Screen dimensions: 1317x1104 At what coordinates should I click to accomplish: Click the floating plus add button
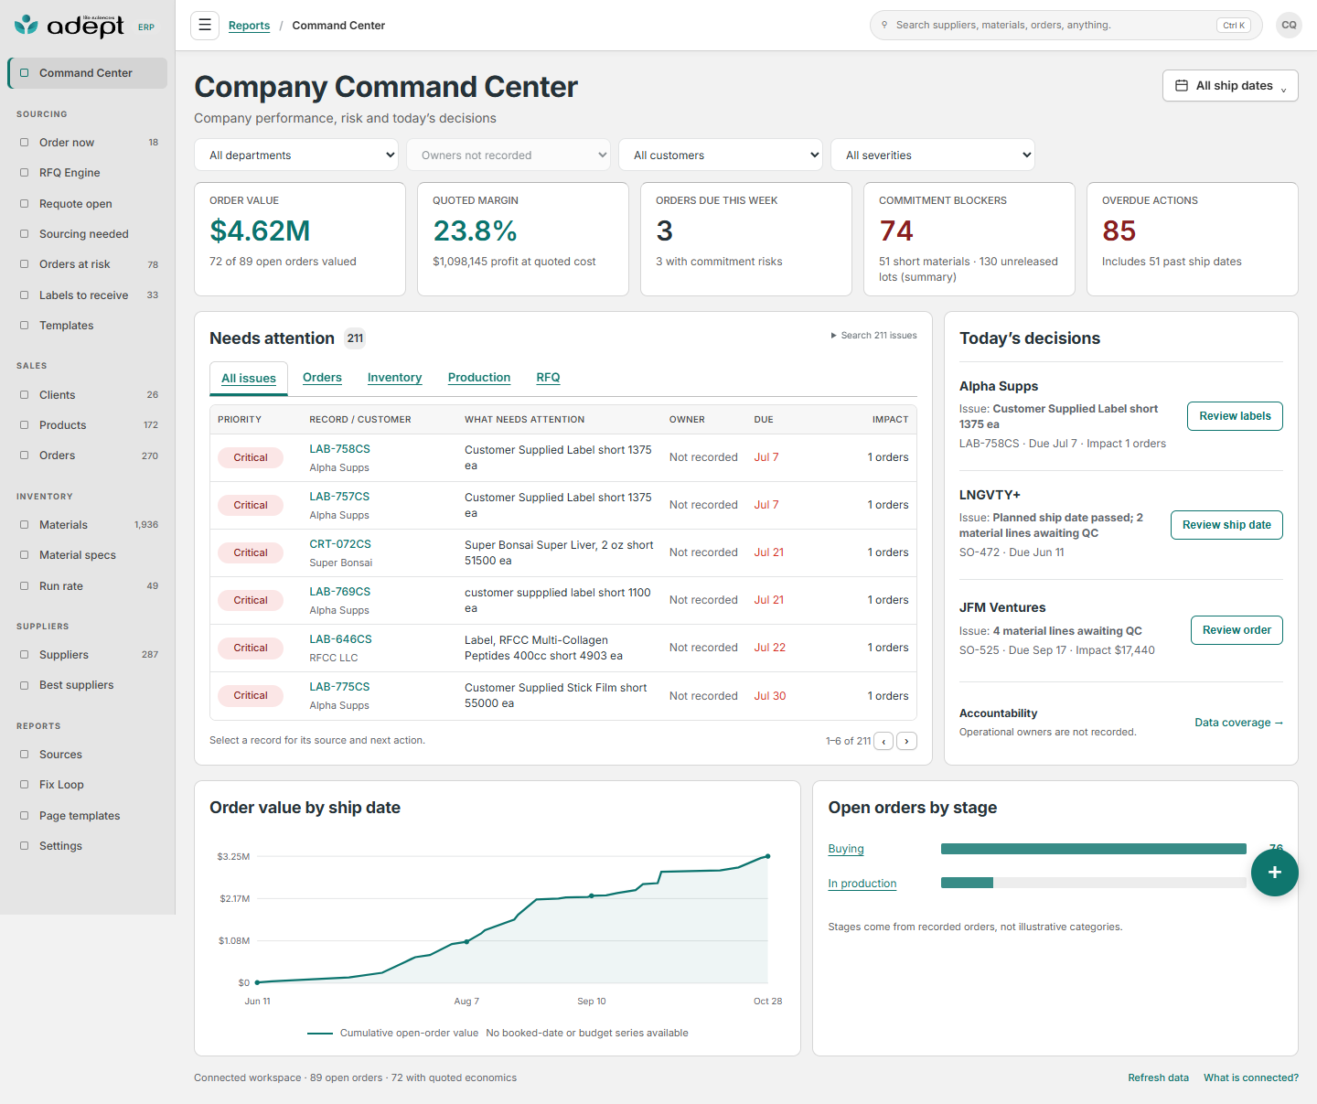[1274, 872]
